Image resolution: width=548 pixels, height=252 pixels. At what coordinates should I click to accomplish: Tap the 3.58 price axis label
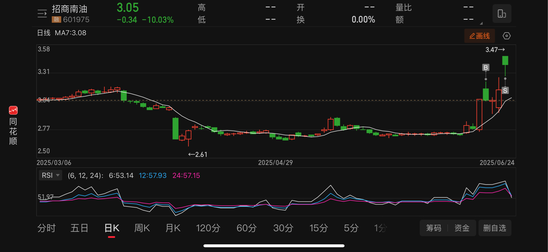click(44, 49)
